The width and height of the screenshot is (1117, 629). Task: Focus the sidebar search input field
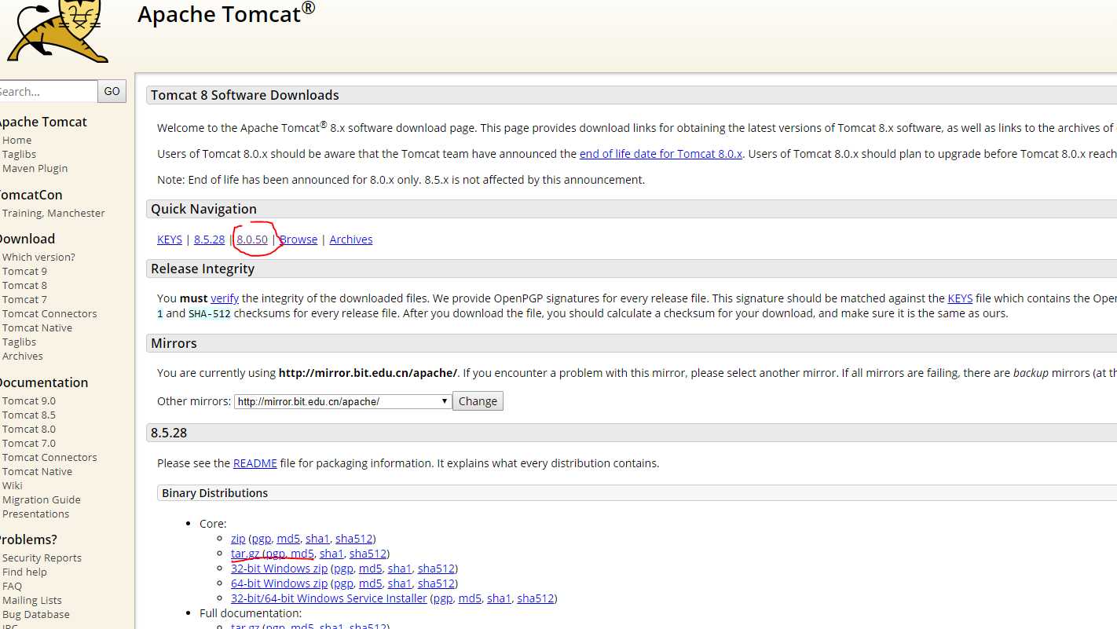pos(47,91)
